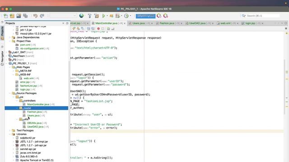This screenshot has width=289, height=162.
Task: Select error.jsp in the tree
Action: click(25, 82)
